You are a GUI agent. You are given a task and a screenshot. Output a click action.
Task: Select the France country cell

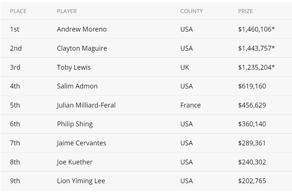[x=190, y=105]
